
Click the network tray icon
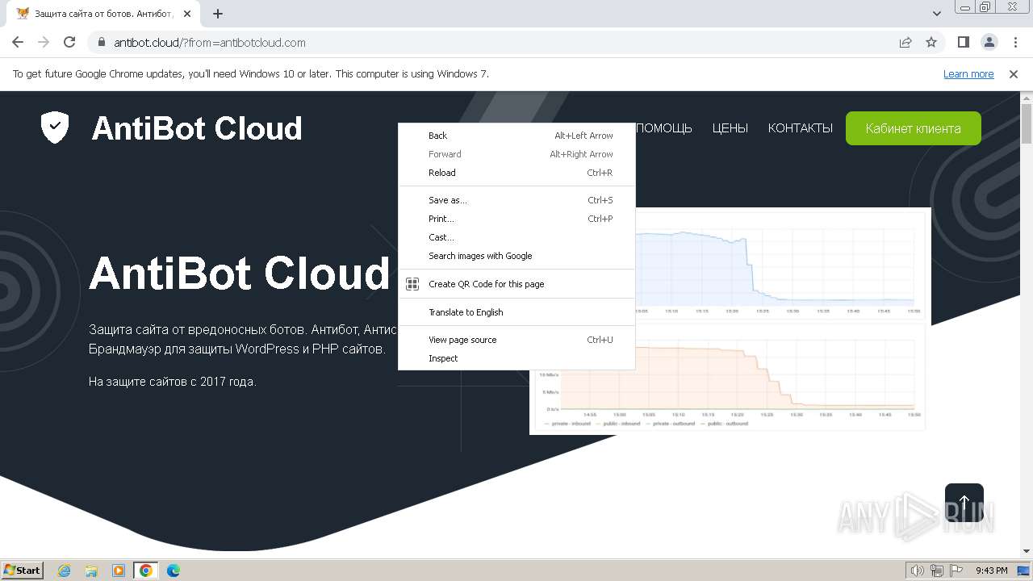pos(937,571)
